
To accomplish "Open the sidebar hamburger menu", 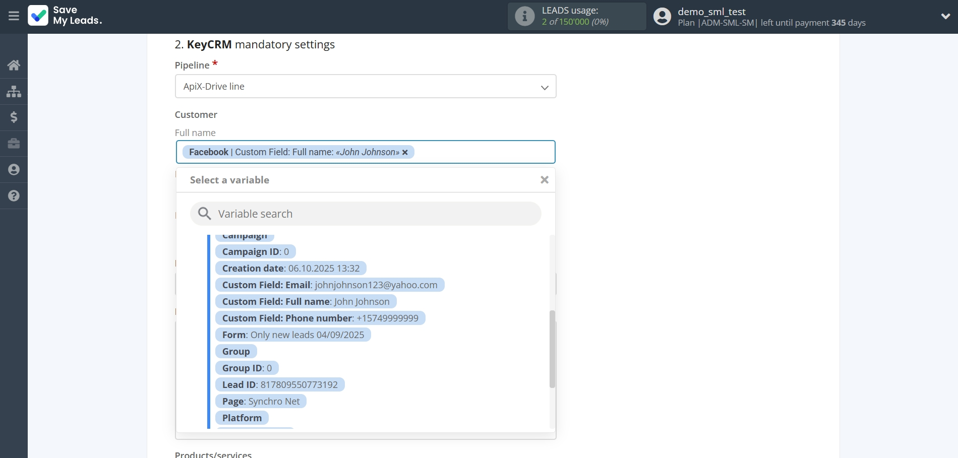I will 14,16.
